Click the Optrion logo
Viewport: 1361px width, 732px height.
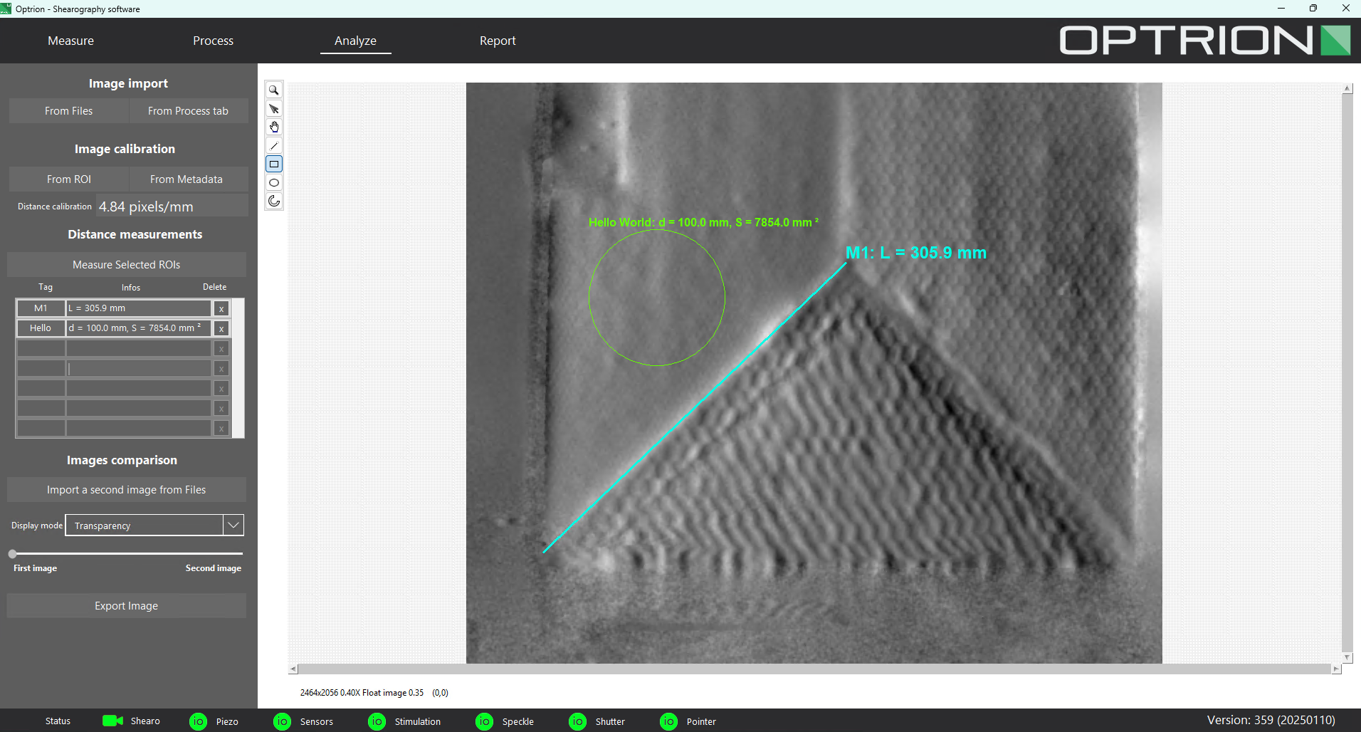click(1205, 41)
